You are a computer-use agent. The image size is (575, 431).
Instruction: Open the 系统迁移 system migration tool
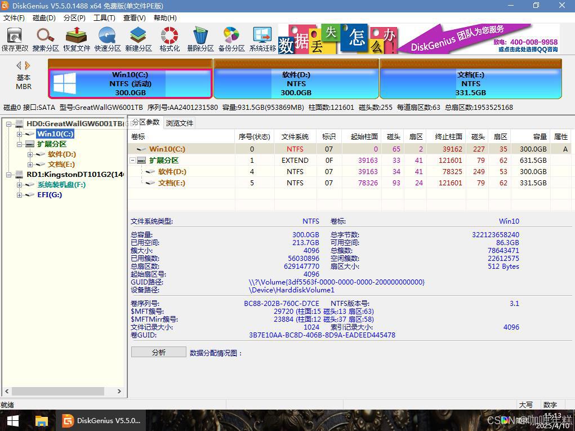pos(261,38)
